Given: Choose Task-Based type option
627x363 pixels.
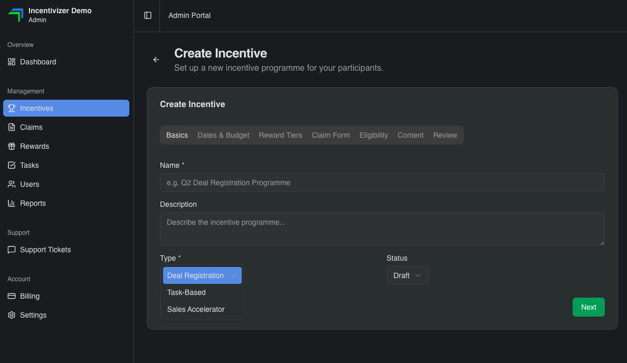Looking at the screenshot, I should click(202, 293).
